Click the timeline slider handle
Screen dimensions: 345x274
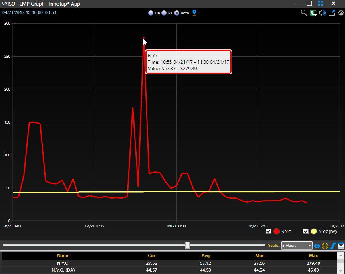[187, 245]
